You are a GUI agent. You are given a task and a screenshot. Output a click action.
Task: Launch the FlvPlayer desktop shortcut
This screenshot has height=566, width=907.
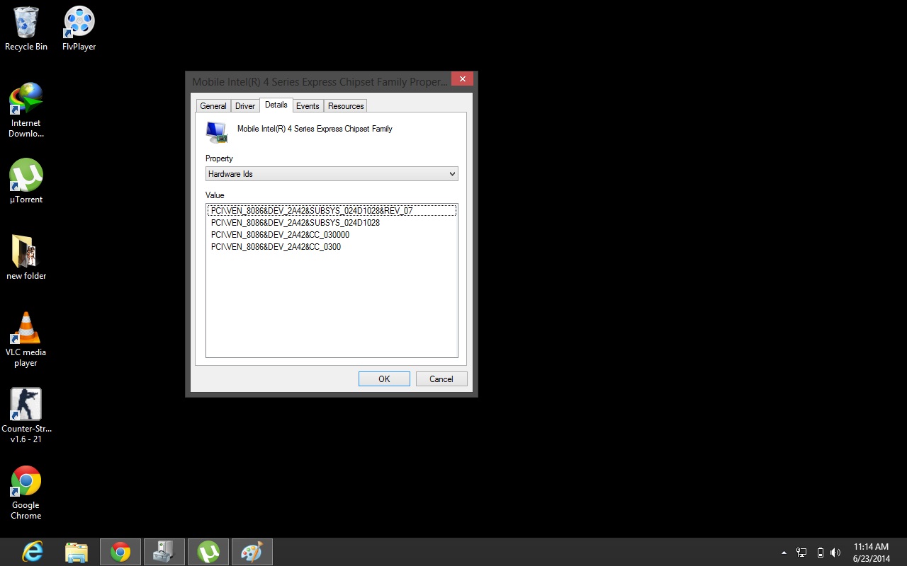pyautogui.click(x=79, y=29)
